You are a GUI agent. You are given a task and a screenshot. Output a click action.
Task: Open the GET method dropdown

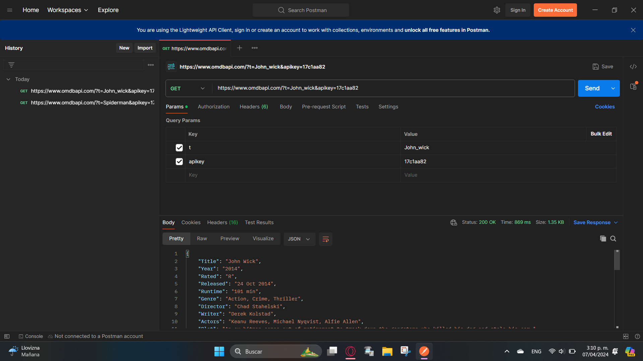pyautogui.click(x=188, y=88)
